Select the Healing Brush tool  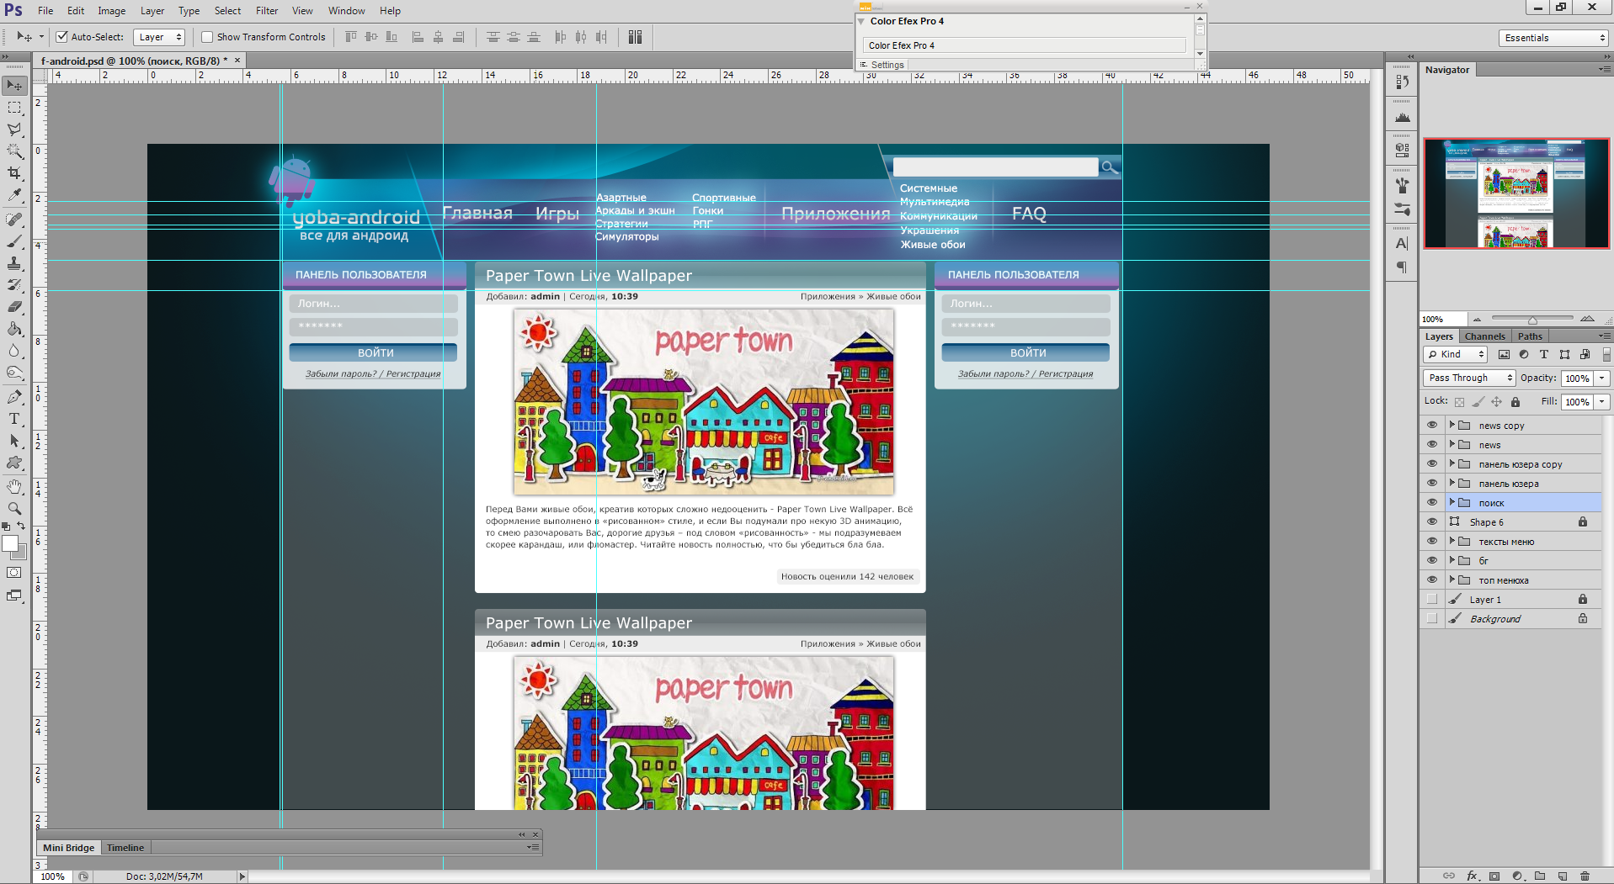point(15,220)
